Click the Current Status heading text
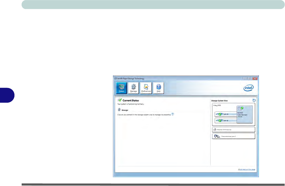 point(131,100)
